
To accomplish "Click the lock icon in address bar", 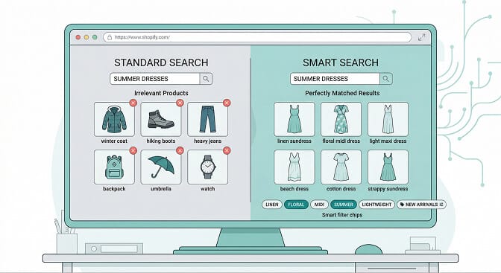I will (x=110, y=37).
